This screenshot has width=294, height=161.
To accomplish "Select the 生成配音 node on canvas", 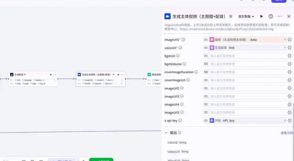I will point(33,79).
